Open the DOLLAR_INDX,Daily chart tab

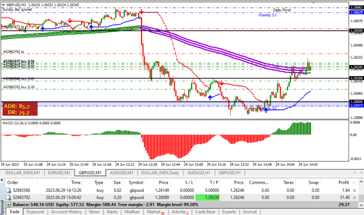(160, 173)
